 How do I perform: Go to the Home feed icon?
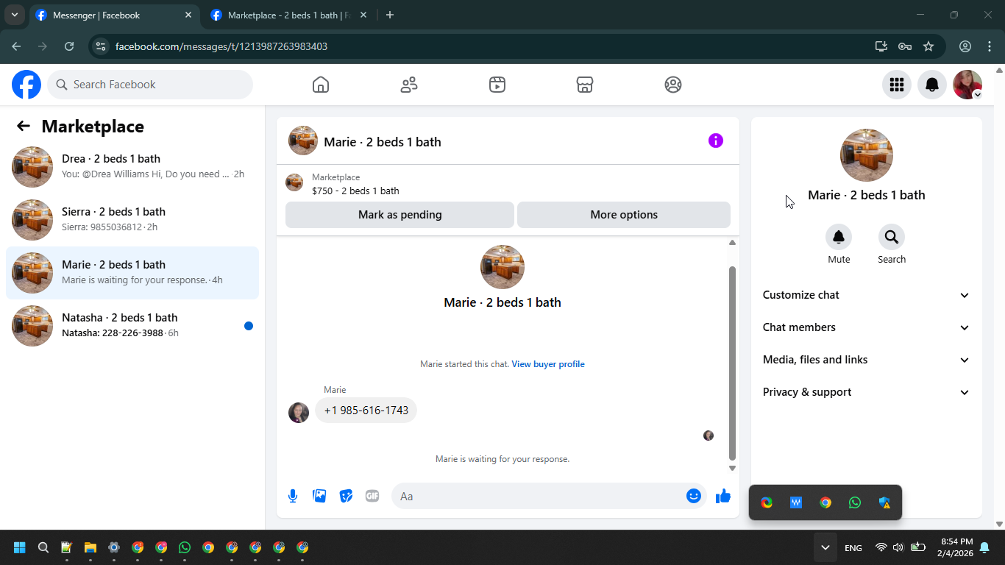321,85
